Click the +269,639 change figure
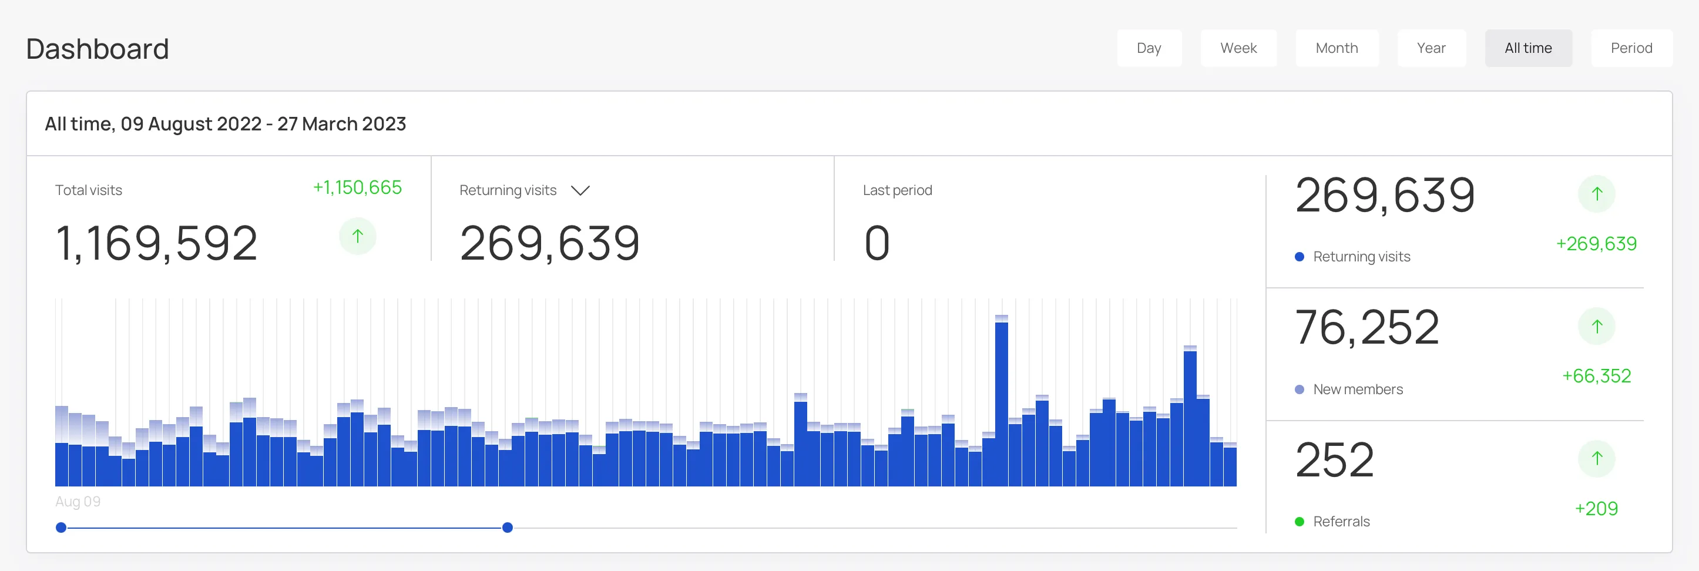1699x571 pixels. coord(1596,244)
